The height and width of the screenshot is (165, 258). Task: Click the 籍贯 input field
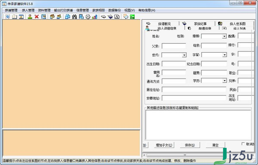click(x=214, y=73)
